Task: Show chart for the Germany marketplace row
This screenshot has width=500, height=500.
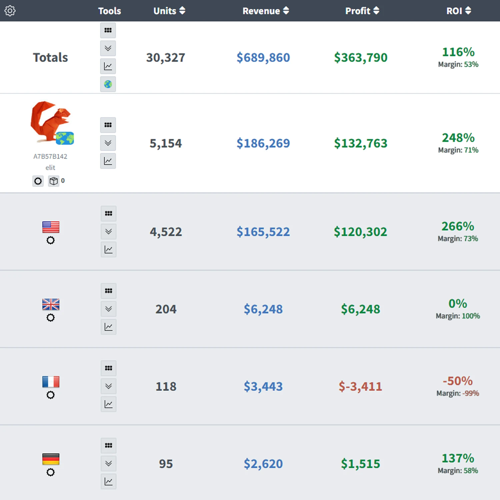Action: coord(109,482)
